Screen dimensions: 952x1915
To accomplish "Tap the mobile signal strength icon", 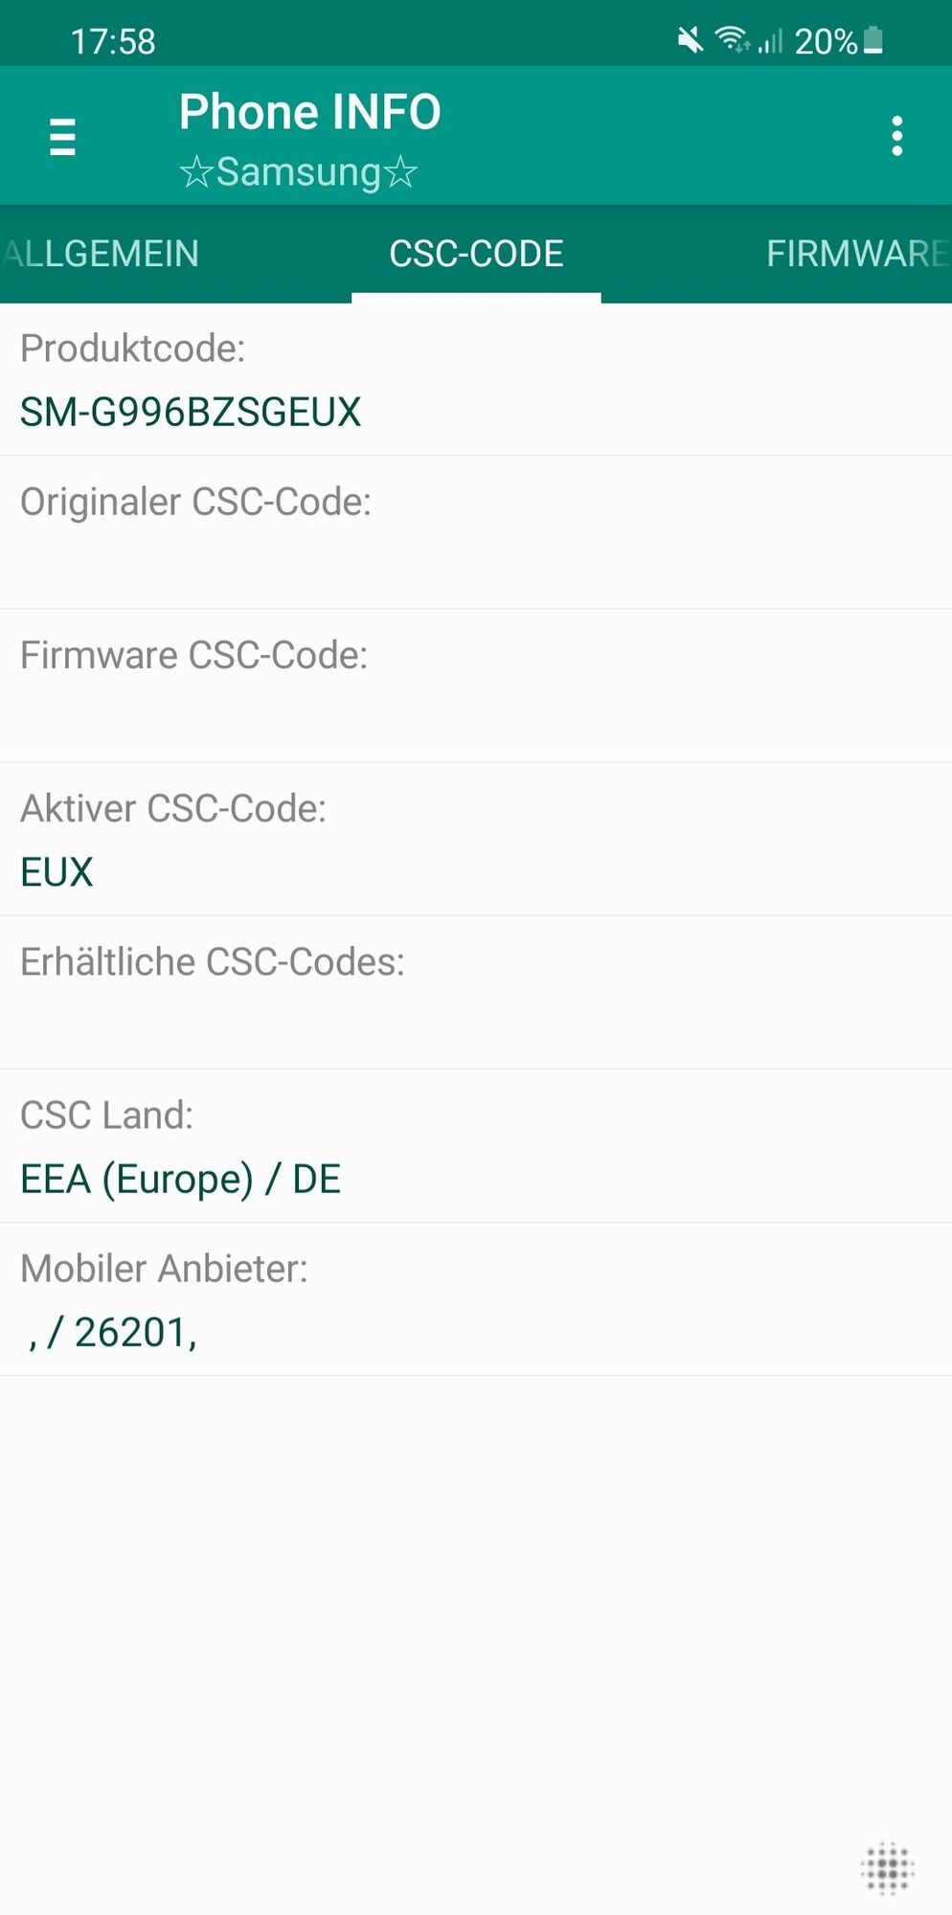I will (x=771, y=40).
